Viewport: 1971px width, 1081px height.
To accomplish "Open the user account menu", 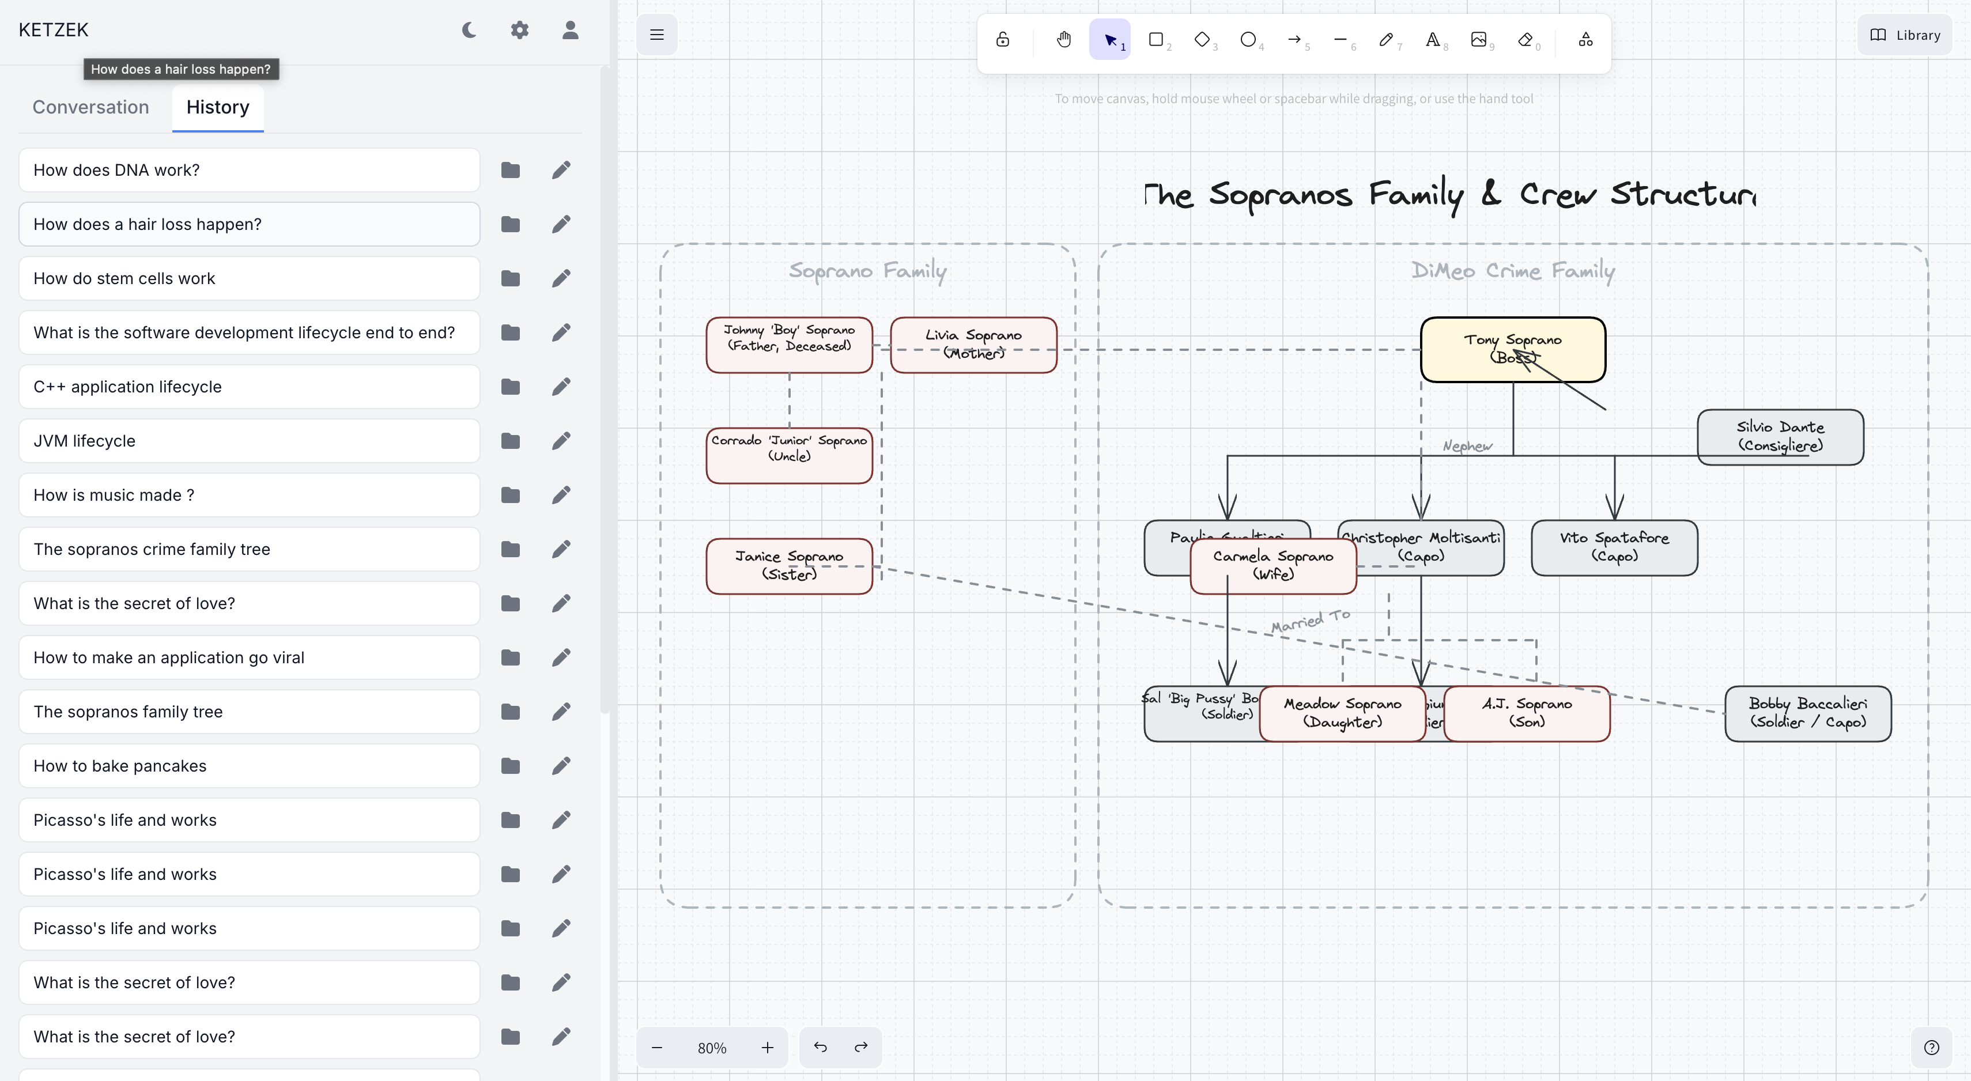I will click(570, 30).
